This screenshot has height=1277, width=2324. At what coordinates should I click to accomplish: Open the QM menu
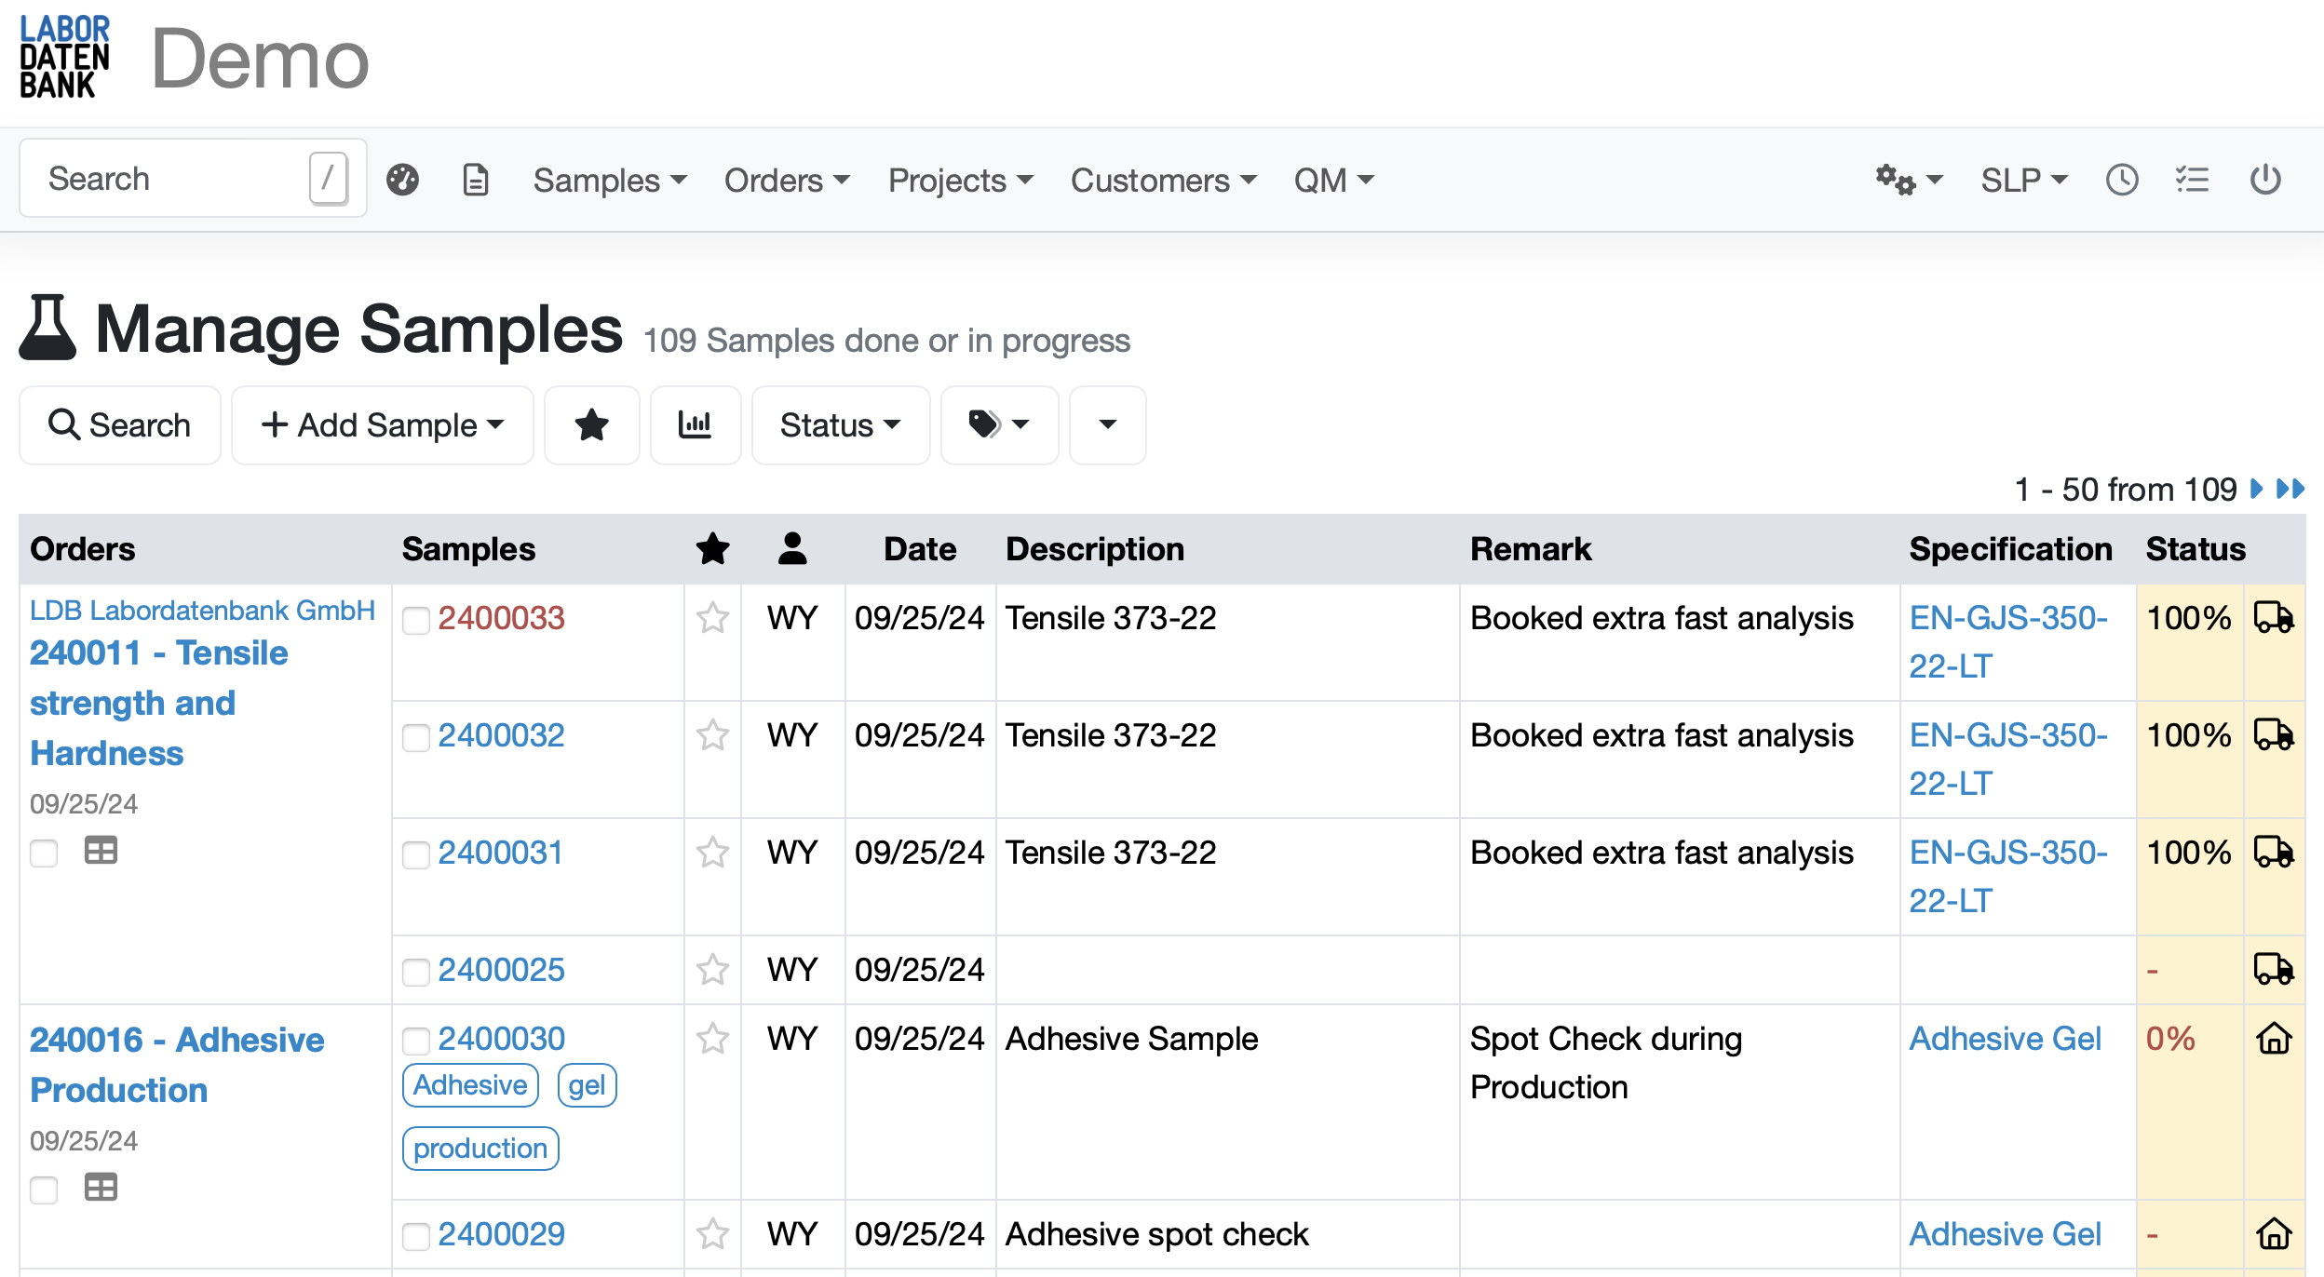(x=1333, y=180)
